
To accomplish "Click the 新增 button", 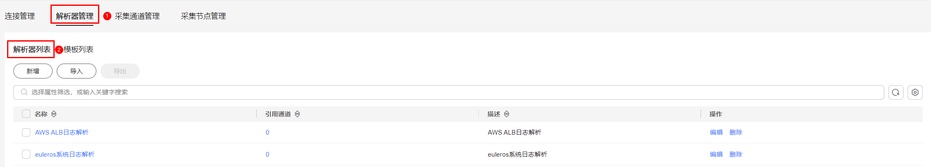I will coord(33,71).
